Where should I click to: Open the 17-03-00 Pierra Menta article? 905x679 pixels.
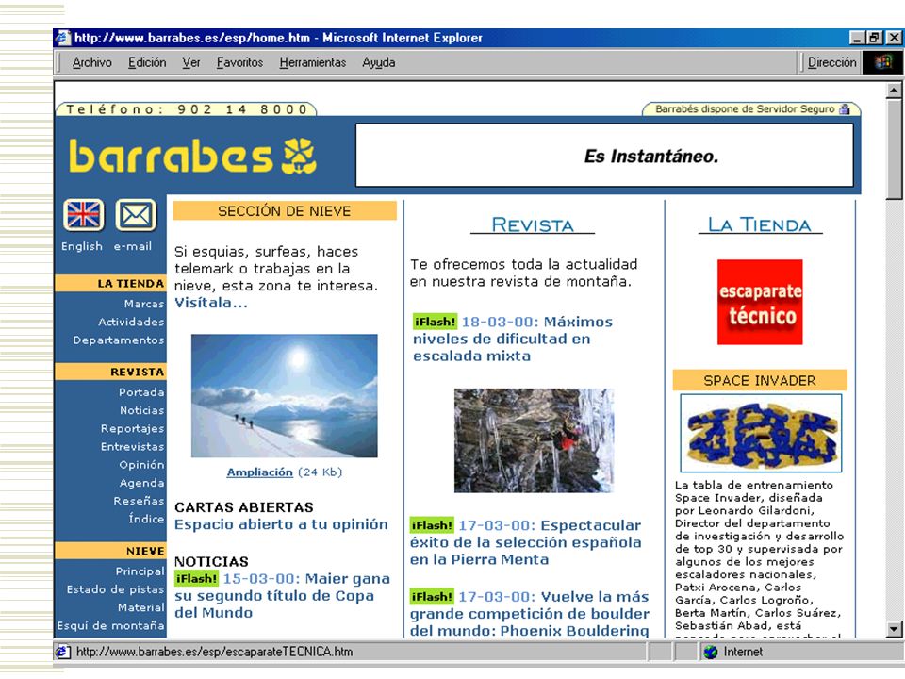pos(526,542)
